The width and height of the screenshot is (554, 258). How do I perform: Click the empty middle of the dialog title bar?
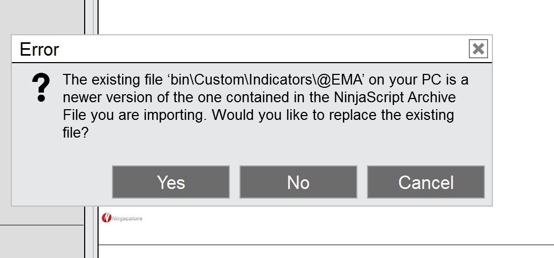coord(257,50)
